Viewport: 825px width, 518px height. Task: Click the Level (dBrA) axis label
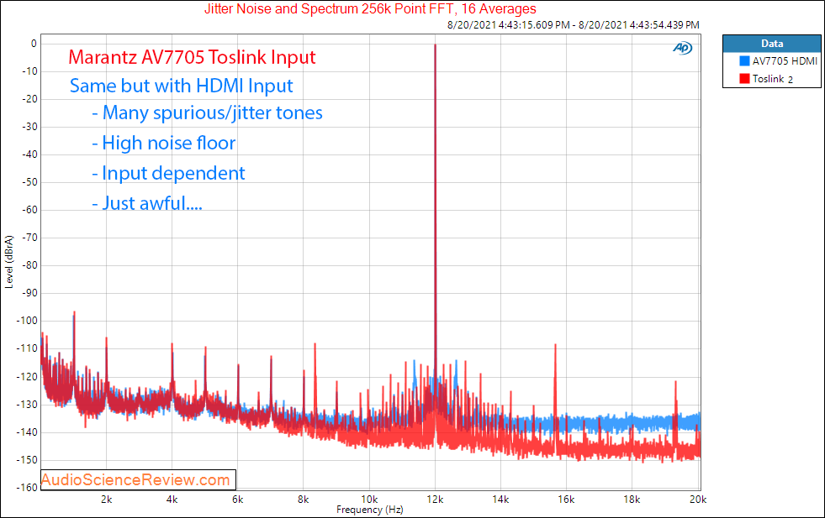(8, 262)
